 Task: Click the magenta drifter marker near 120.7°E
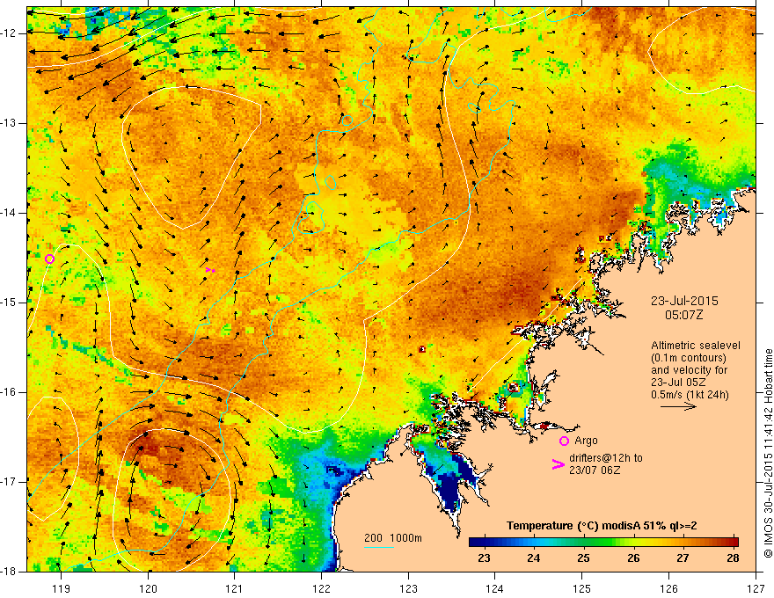[x=211, y=270]
